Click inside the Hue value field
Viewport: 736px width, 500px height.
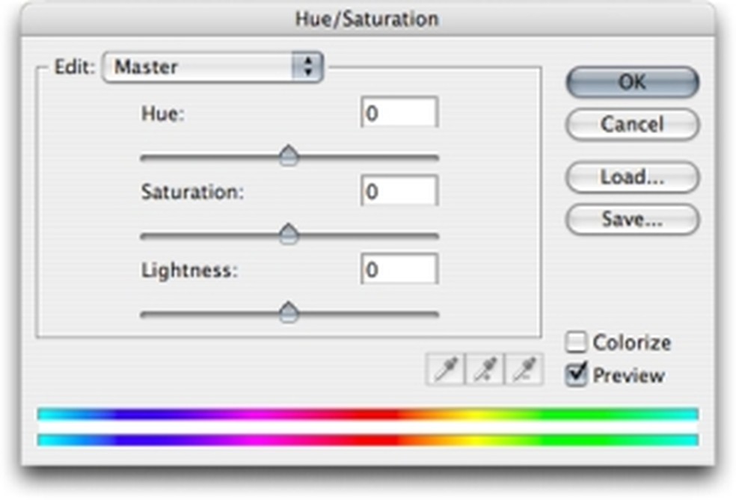click(x=399, y=112)
